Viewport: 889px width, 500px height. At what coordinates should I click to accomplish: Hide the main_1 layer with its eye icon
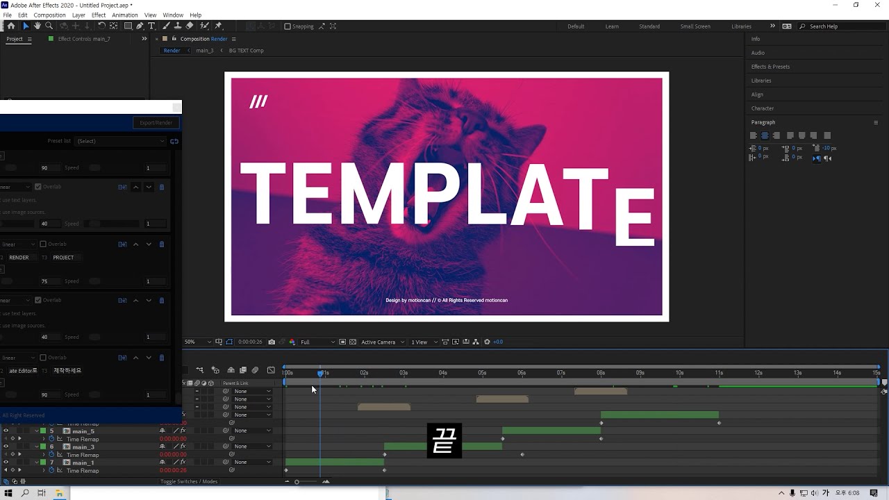click(6, 462)
